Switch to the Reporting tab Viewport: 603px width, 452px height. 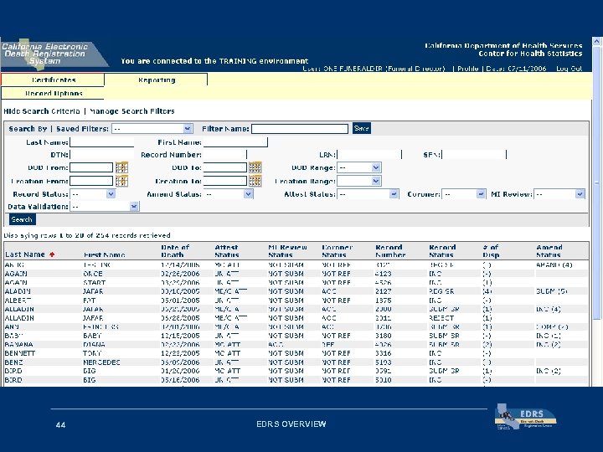(156, 80)
